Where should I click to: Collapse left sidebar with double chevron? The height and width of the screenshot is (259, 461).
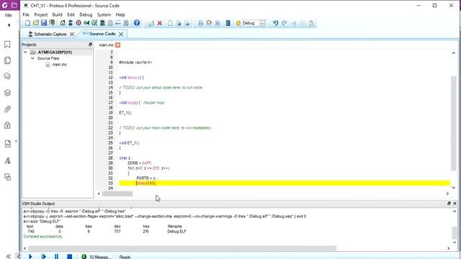coord(9,256)
